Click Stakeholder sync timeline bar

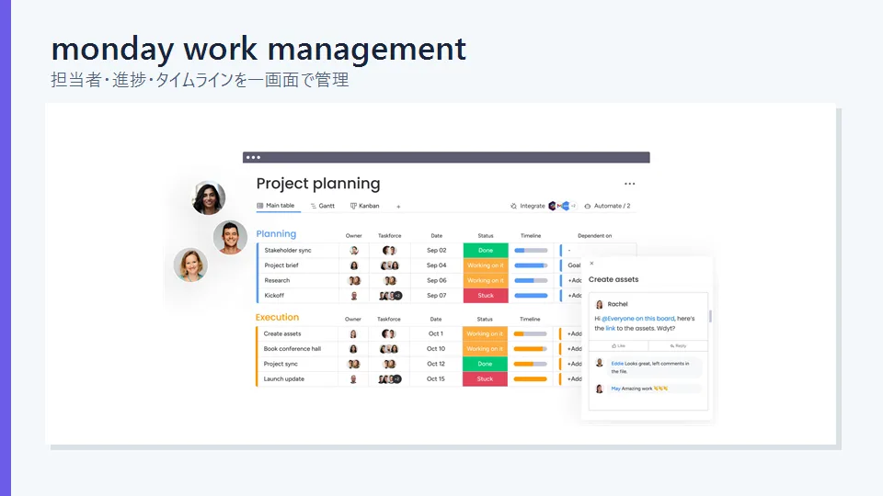[x=531, y=250]
